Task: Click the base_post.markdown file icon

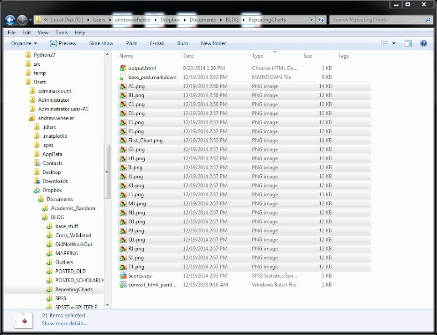Action: [123, 77]
